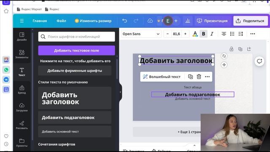This screenshot has width=270, height=152.
Task: Add a comment with bubble icon
Action: 259,61
